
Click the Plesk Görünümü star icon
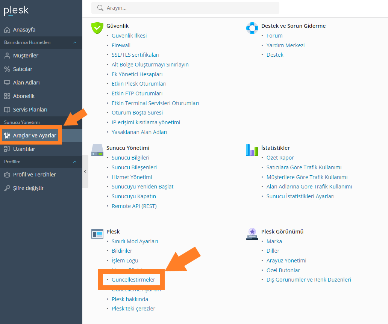252,234
